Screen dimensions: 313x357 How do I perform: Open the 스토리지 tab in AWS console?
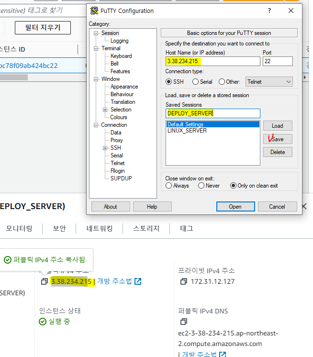pyautogui.click(x=146, y=228)
